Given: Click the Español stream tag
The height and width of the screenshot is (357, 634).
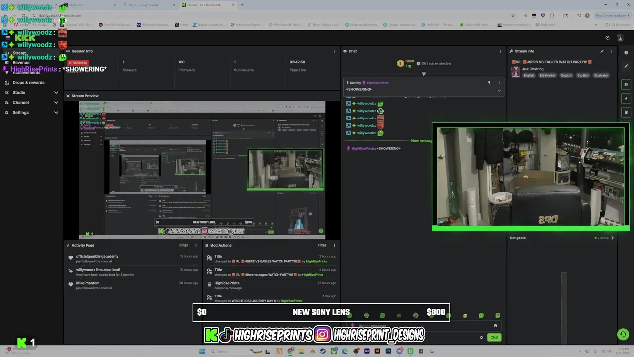Looking at the screenshot, I should [583, 76].
